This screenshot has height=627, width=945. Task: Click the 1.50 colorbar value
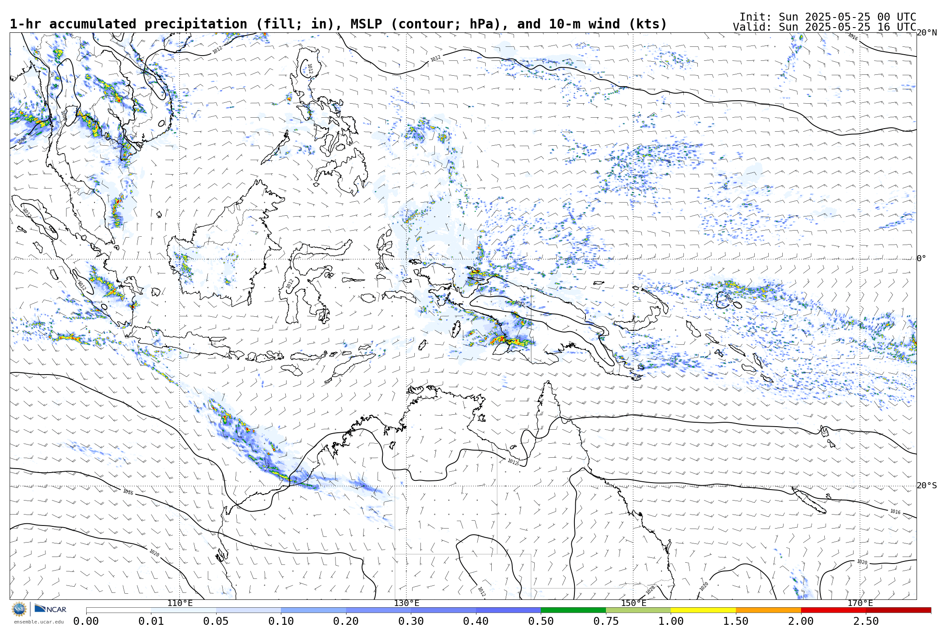[x=736, y=621]
